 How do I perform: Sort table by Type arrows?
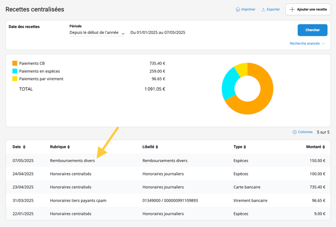coord(245,147)
